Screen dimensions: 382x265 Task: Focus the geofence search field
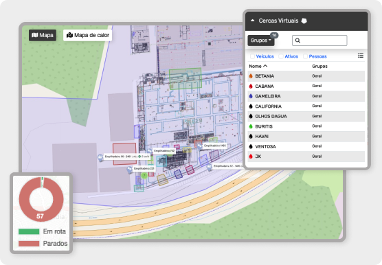(x=319, y=41)
